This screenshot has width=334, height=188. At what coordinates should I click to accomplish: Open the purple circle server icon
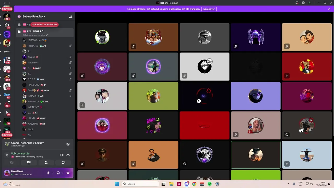tap(7, 34)
